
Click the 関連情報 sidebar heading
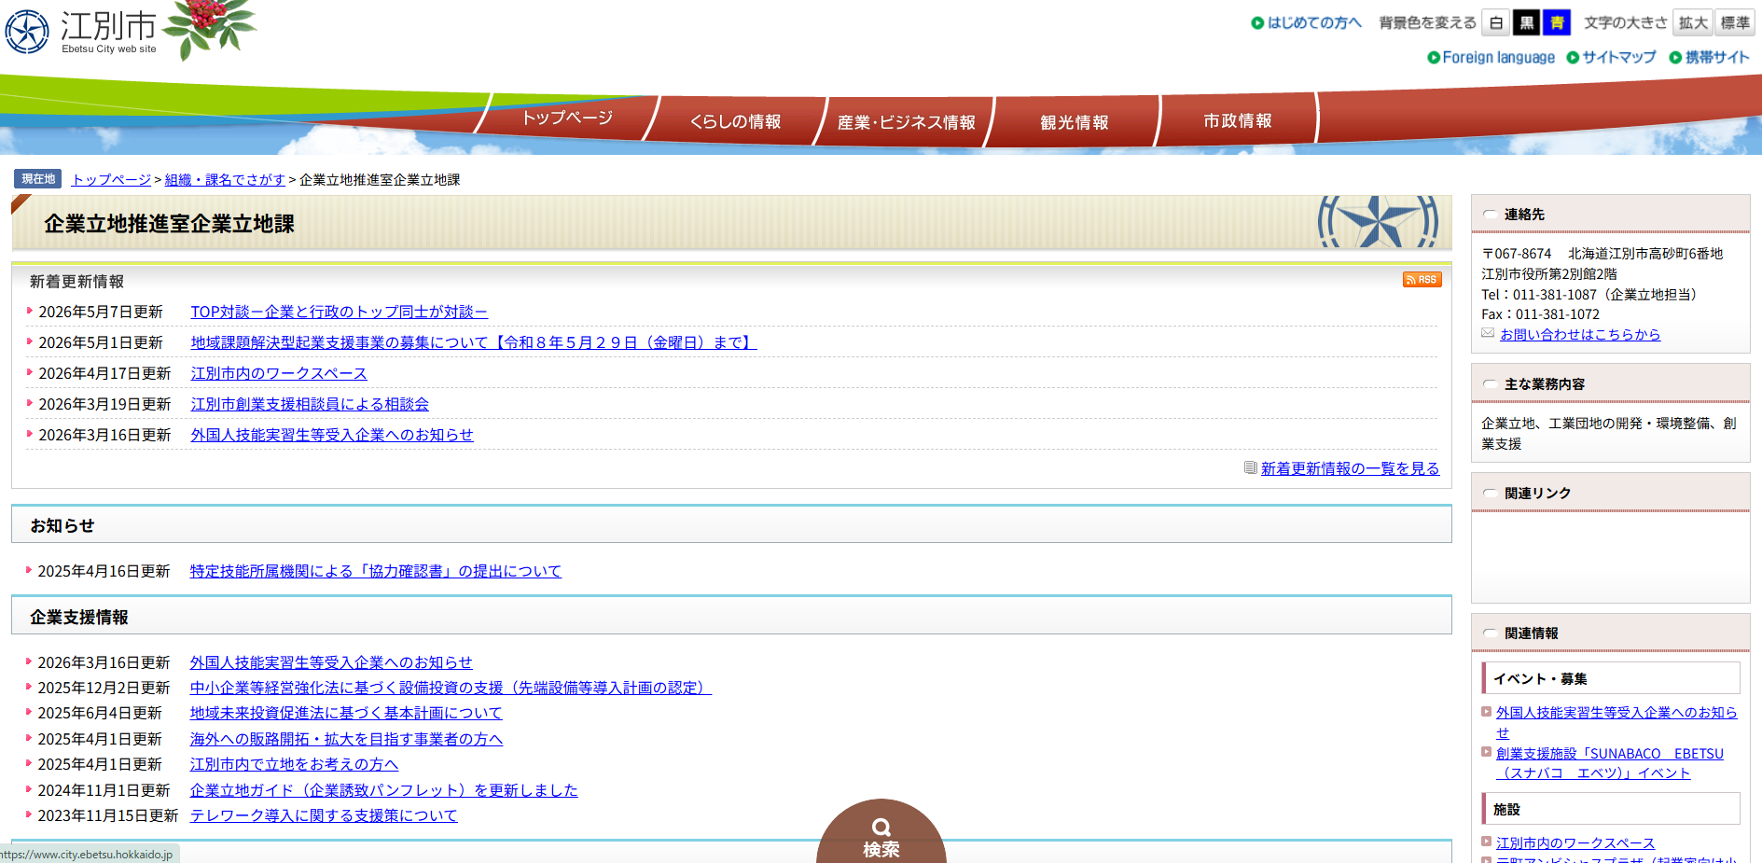click(1531, 633)
